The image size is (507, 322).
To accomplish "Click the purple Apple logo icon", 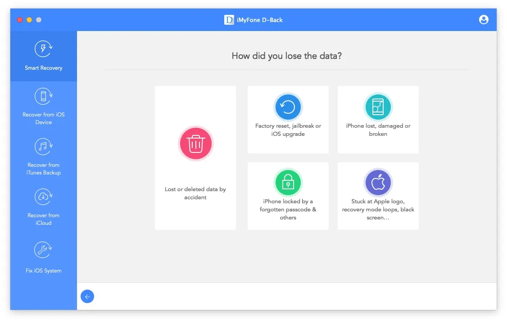I will click(x=378, y=183).
